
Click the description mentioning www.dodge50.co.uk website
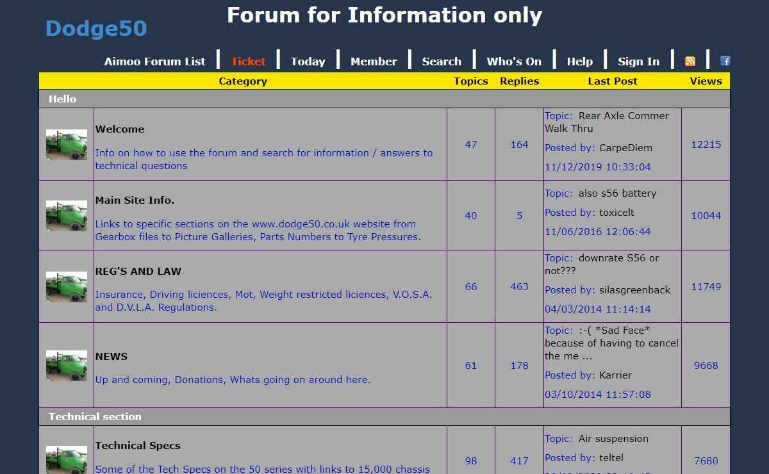(x=258, y=230)
